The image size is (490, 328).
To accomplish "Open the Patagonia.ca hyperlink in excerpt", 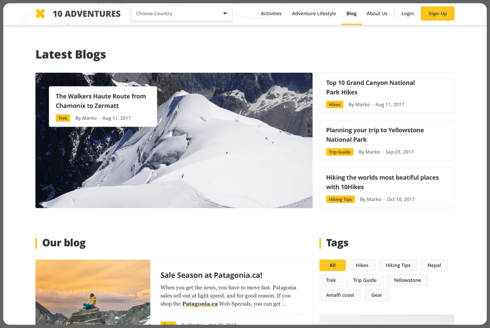I will point(200,304).
